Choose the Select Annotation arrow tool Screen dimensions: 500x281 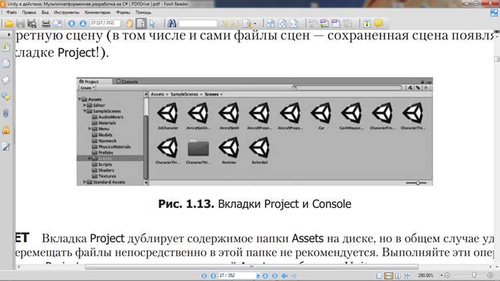(x=152, y=23)
